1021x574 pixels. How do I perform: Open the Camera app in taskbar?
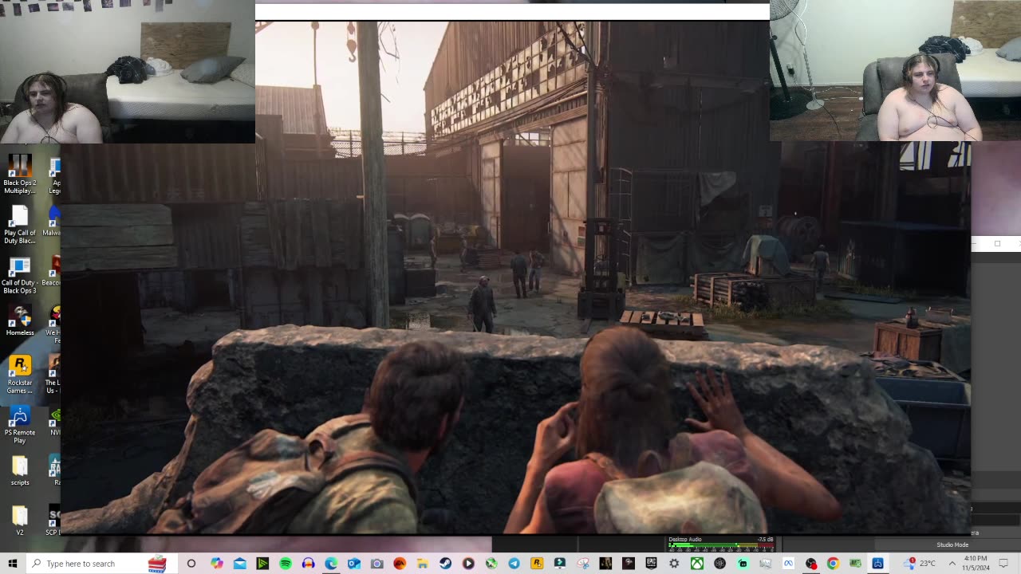(377, 564)
